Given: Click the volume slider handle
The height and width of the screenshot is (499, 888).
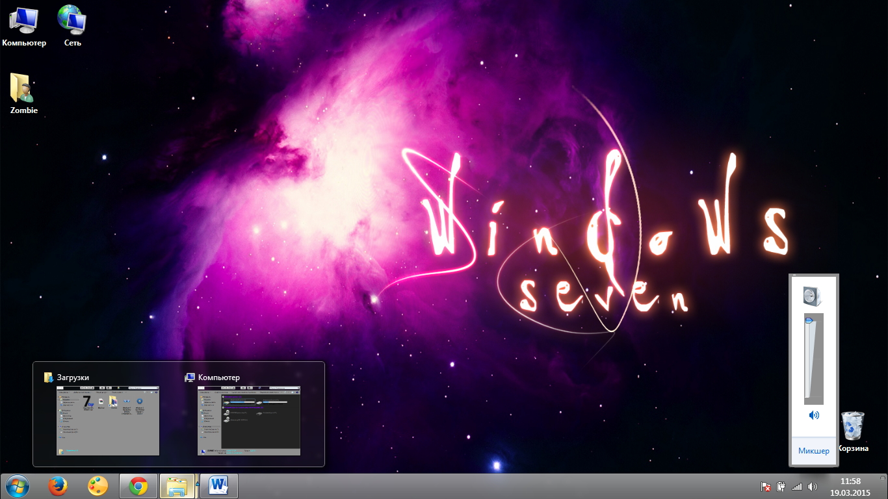Looking at the screenshot, I should [x=809, y=320].
